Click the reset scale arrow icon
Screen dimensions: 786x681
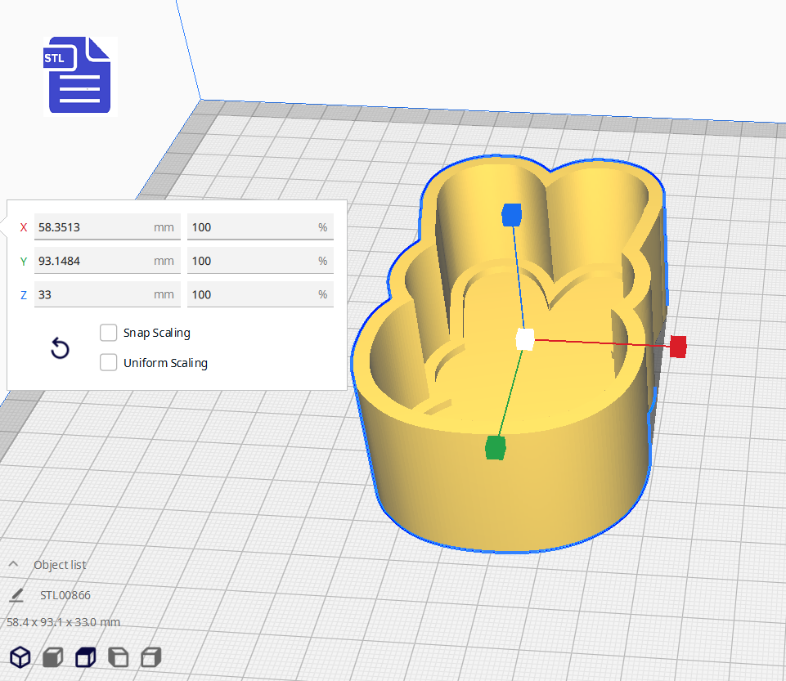point(60,349)
